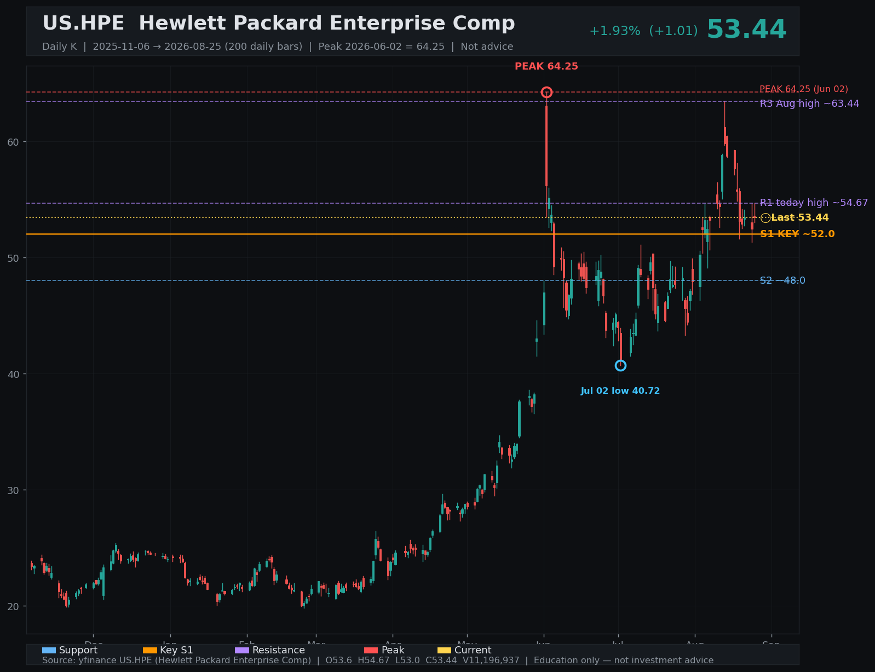This screenshot has height=672, width=875.
Task: Click the large 53.44 price in header
Action: click(x=746, y=30)
